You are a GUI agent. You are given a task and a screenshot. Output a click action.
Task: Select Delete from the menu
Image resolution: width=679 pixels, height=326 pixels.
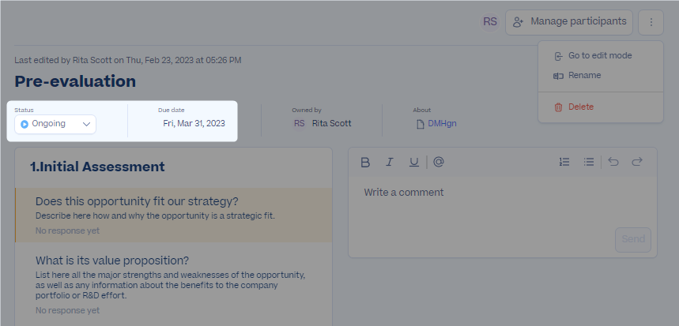[580, 107]
